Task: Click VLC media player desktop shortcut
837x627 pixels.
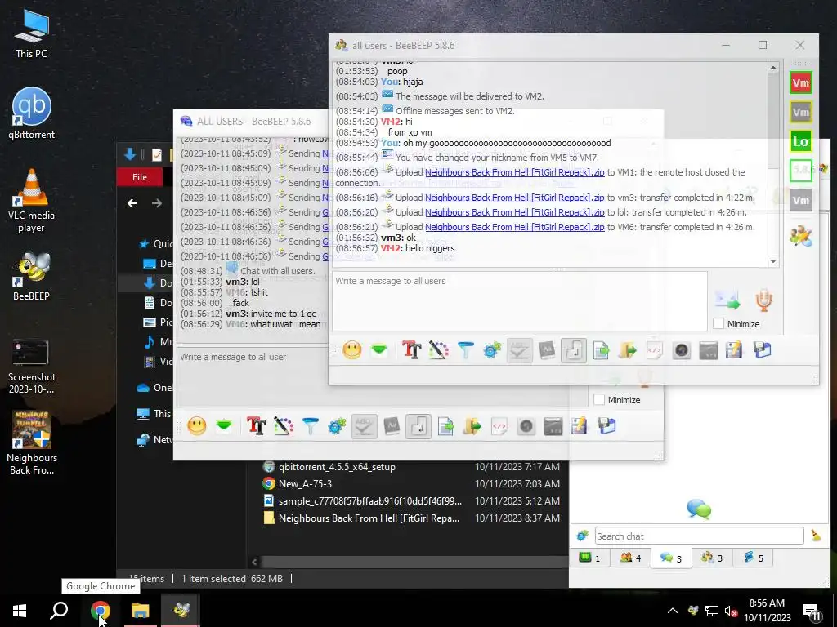Action: coord(31,201)
